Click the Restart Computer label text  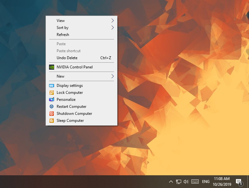point(71,107)
